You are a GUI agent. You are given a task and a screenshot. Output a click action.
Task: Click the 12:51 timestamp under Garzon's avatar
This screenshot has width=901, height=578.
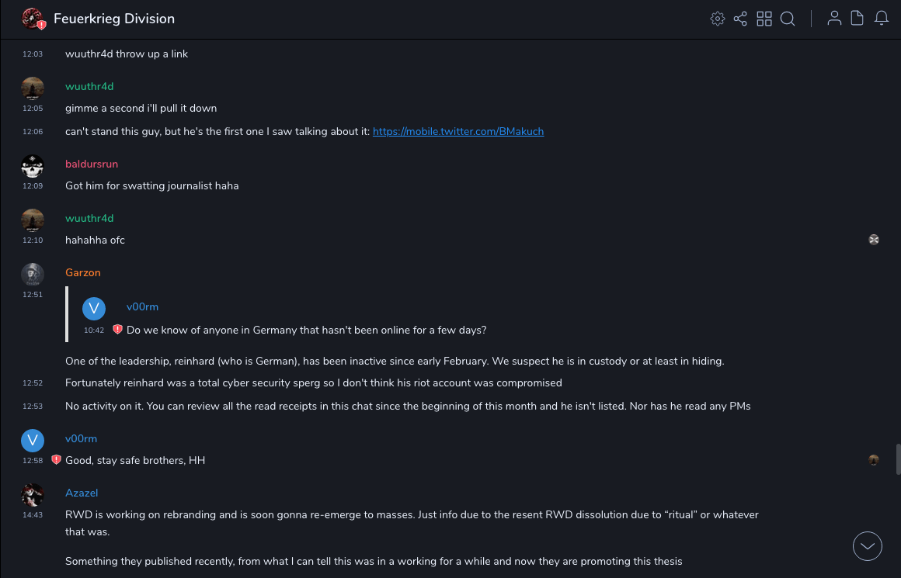(x=33, y=295)
